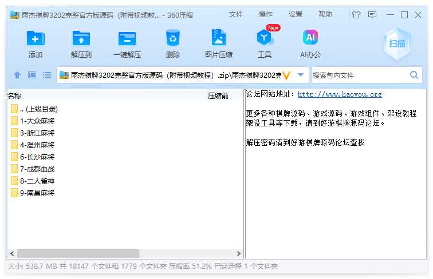Click the feedback message icon in title bar
The width and height of the screenshot is (433, 279).
pos(372,14)
